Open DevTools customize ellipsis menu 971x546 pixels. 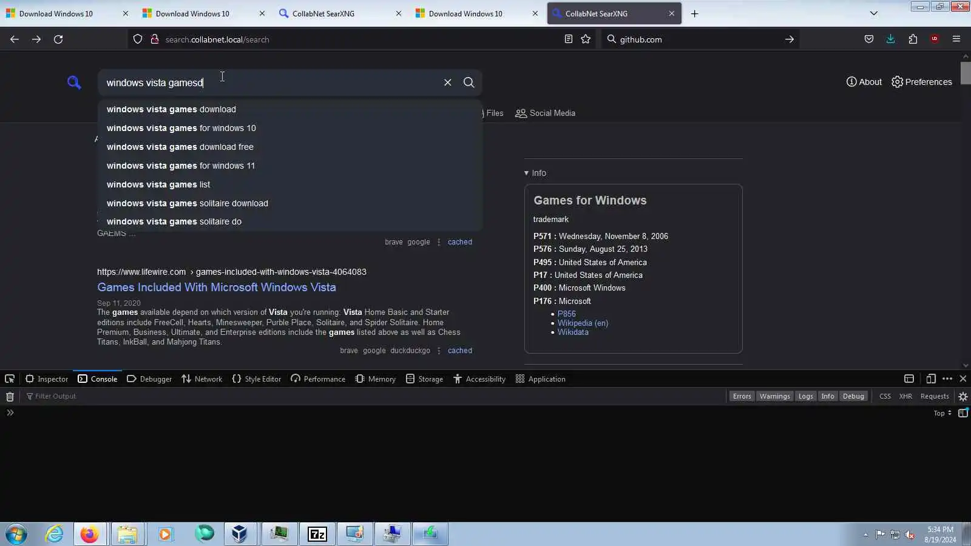947,379
